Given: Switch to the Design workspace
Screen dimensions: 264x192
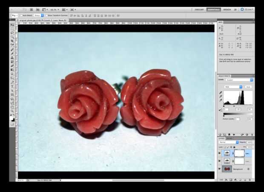Looking at the screenshot, I should pyautogui.click(x=227, y=10).
